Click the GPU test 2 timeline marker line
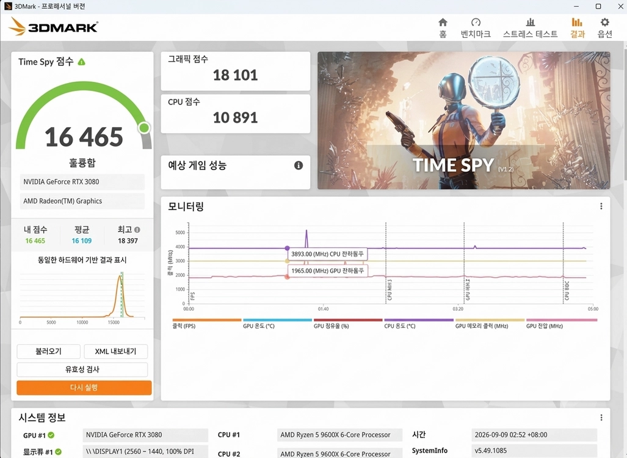Screen dimensions: 627x458 point(464,263)
